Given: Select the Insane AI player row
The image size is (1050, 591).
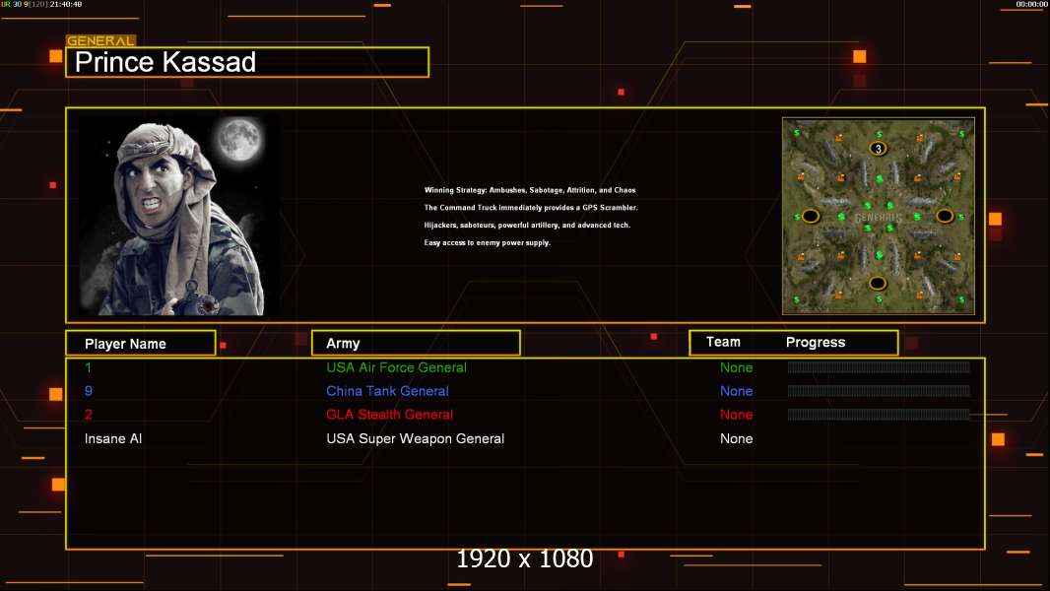Looking at the screenshot, I should coord(525,438).
